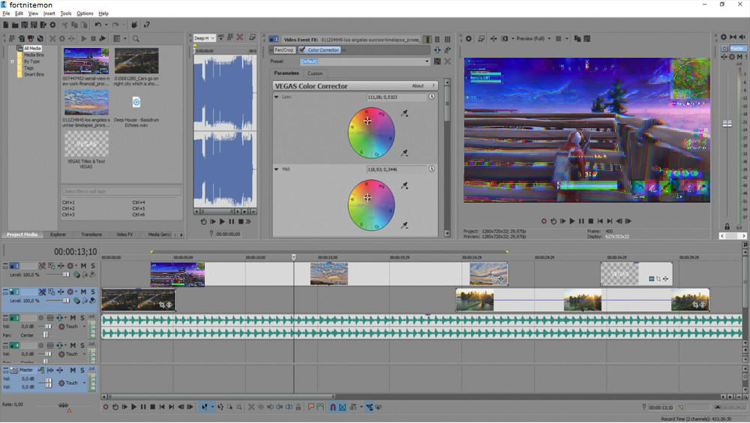Image resolution: width=750 pixels, height=423 pixels.
Task: Click the search magnifier in Project Media
Action: pyautogui.click(x=136, y=38)
